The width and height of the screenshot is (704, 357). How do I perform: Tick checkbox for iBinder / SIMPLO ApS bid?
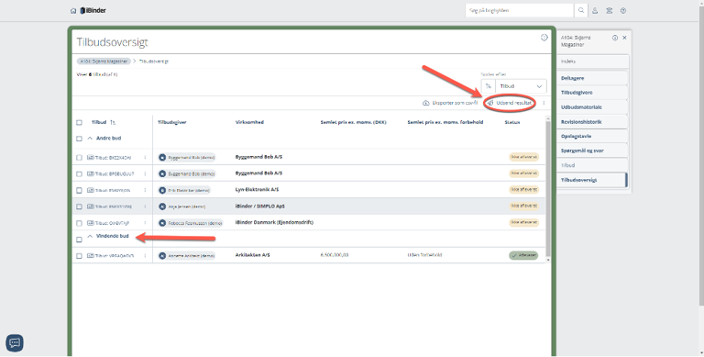[x=79, y=206]
